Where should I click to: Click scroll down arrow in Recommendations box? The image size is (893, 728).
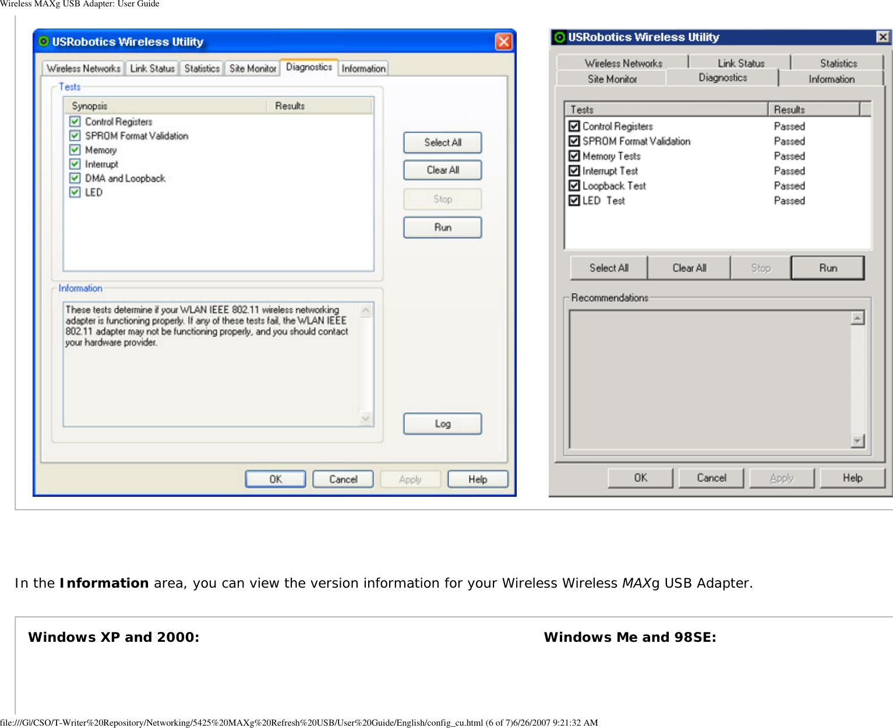(857, 440)
